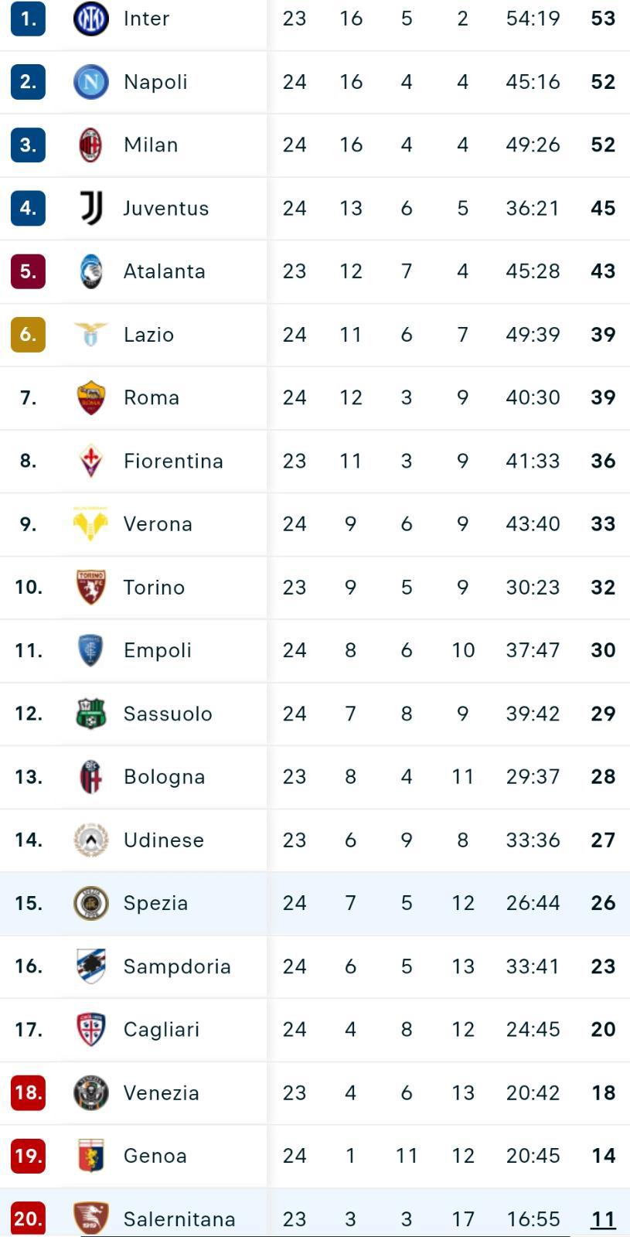630x1237 pixels.
Task: Click Salernitana's underlined 11 points
Action: 603,1219
